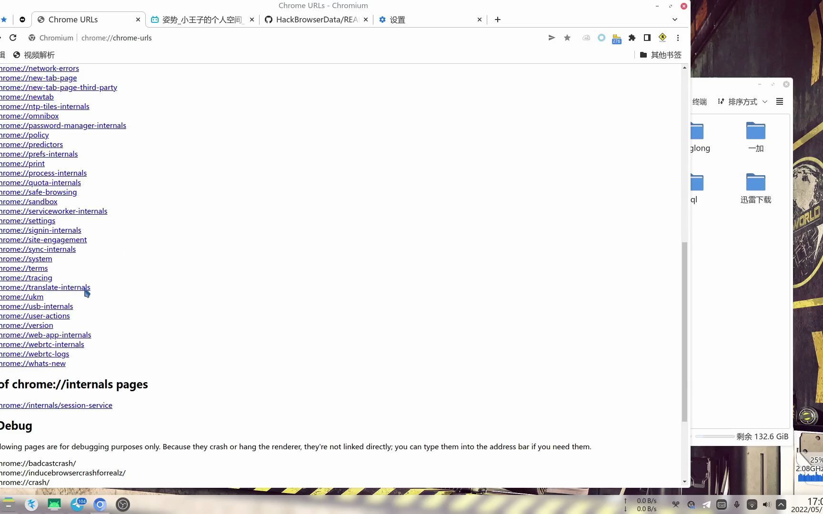The width and height of the screenshot is (823, 514).
Task: Click the scrollbar down arrow
Action: click(684, 481)
